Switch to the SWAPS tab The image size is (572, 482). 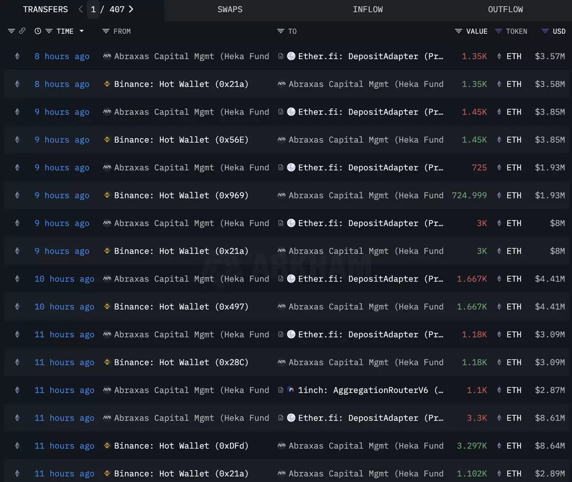[230, 10]
